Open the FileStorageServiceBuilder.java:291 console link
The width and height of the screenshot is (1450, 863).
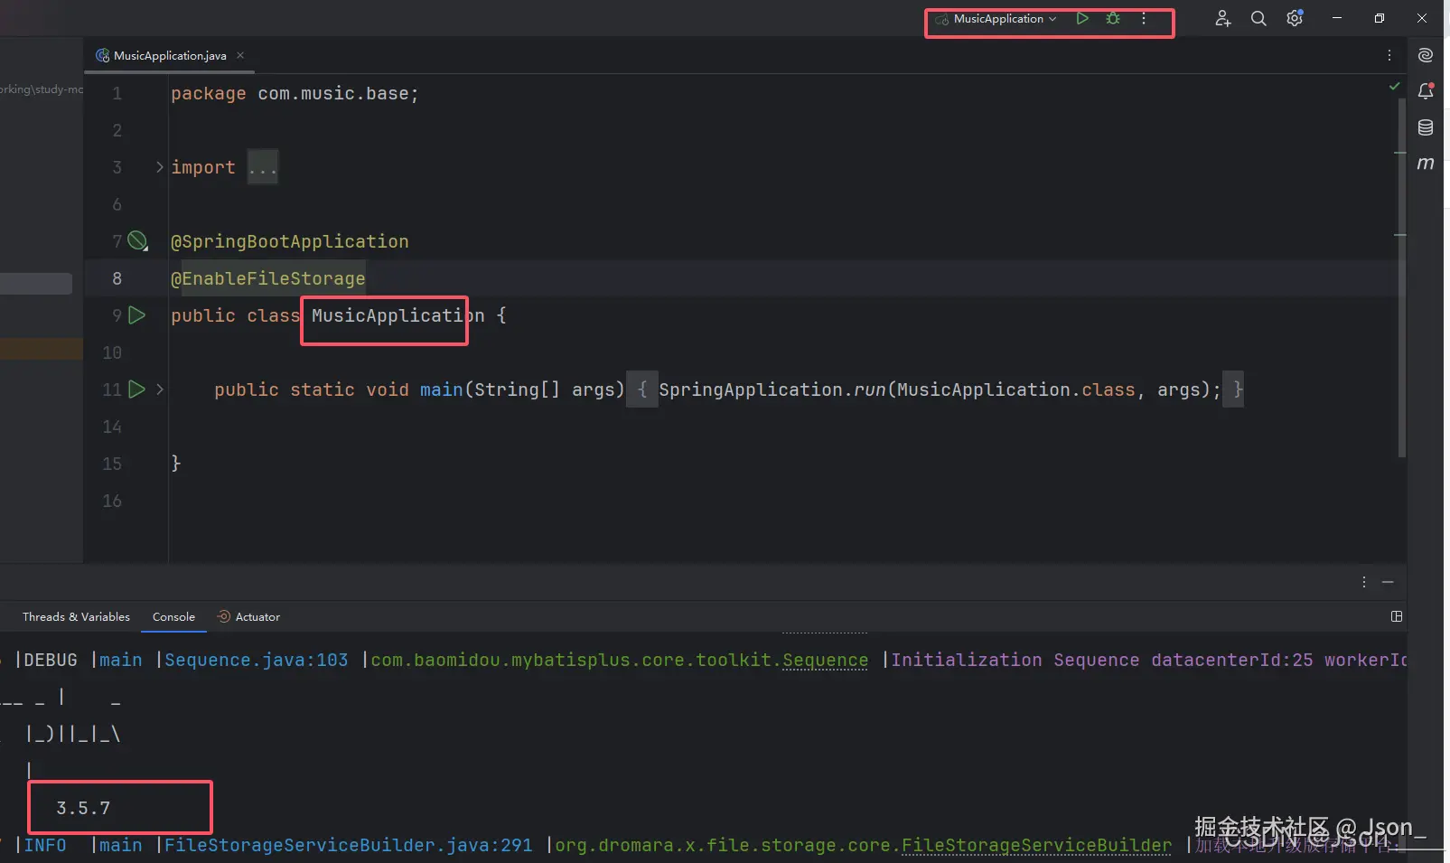pos(349,845)
